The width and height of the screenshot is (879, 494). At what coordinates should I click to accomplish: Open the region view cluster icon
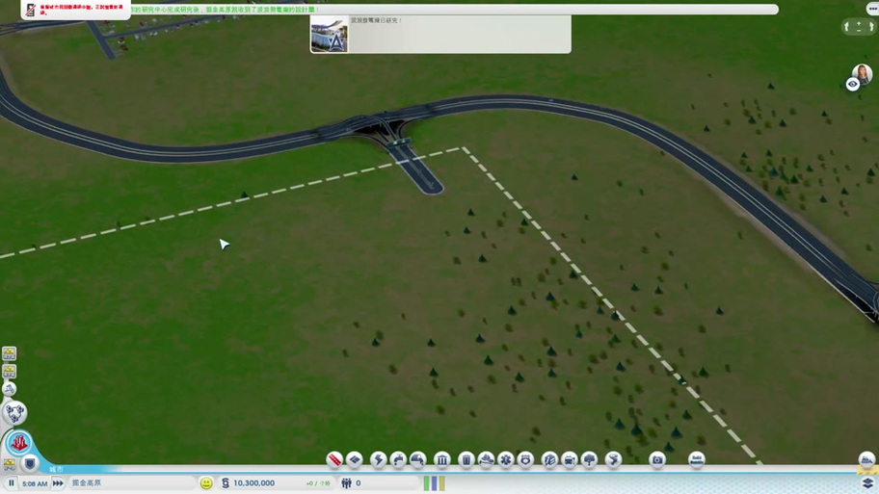coord(14,413)
